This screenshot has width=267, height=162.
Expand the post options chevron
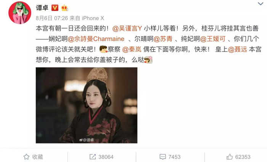tap(261, 3)
